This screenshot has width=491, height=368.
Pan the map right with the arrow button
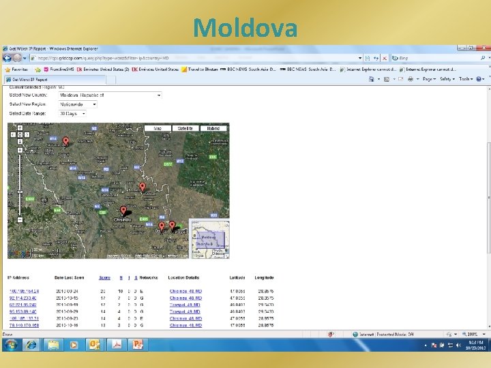[x=27, y=134]
